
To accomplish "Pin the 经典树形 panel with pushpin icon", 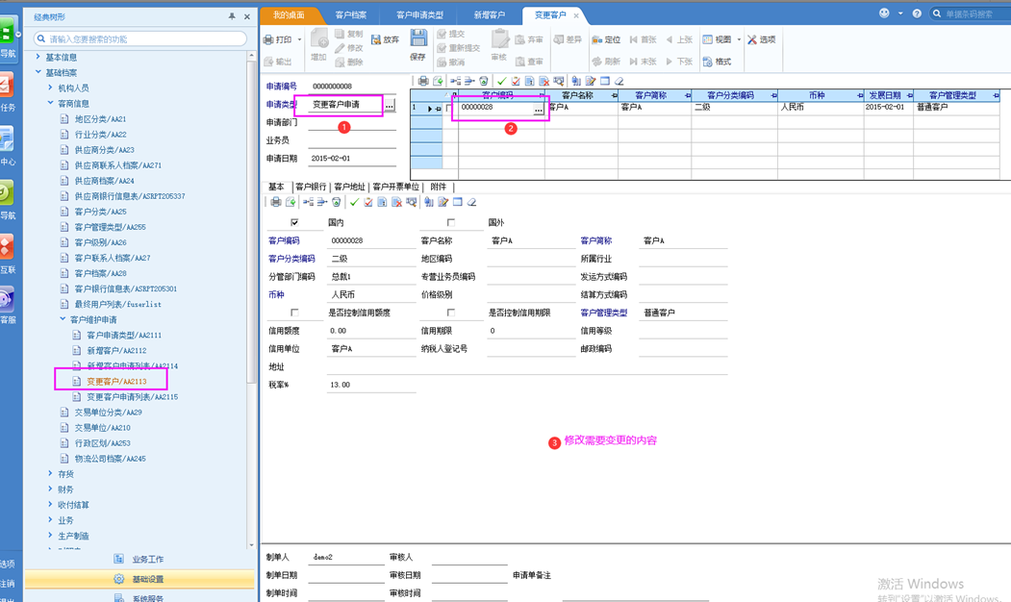I will [x=232, y=16].
